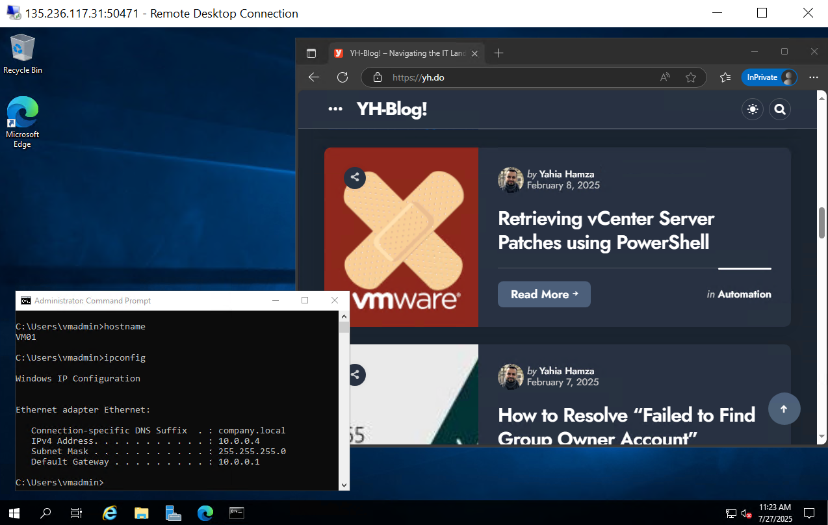Open the taskbar Search icon
Viewport: 828px width, 525px height.
45,513
